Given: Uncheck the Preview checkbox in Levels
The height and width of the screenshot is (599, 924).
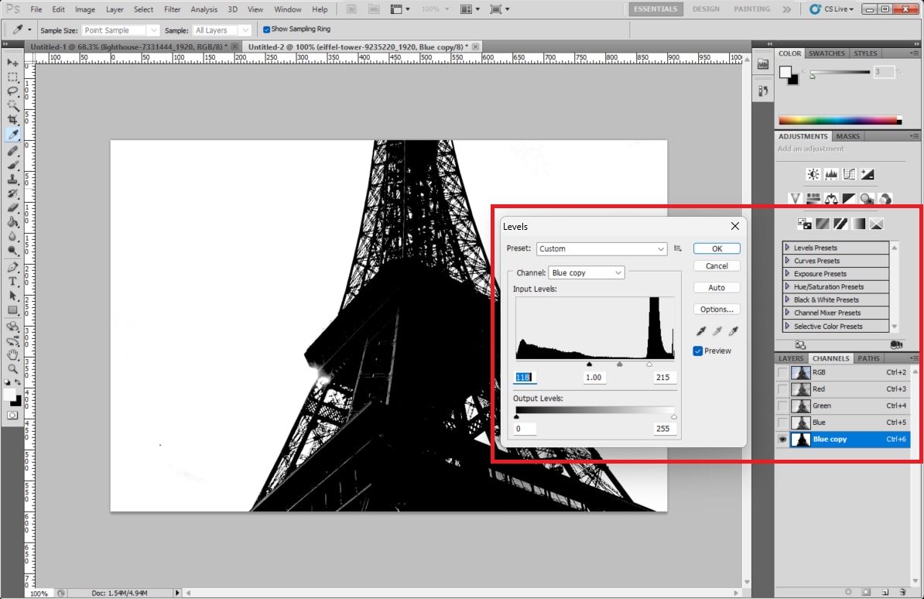Looking at the screenshot, I should click(x=698, y=351).
